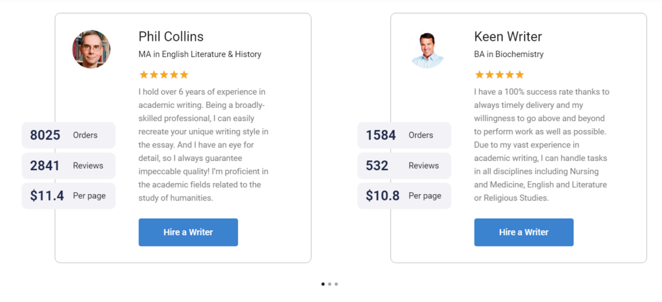The image size is (662, 302).
Task: Click the 1584 Orders stat badge
Action: (x=404, y=135)
